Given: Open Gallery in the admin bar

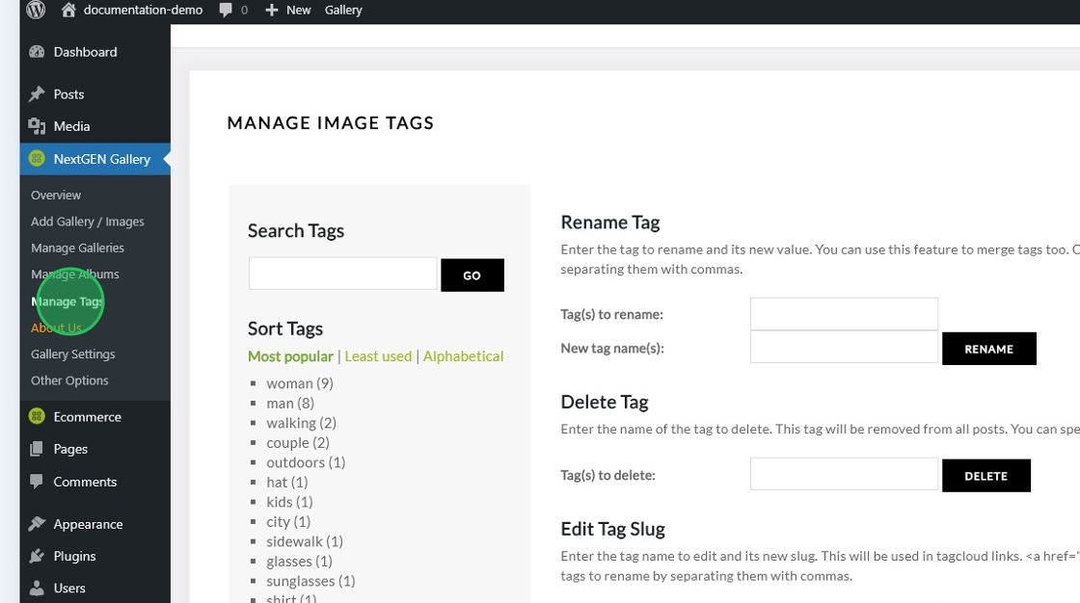Looking at the screenshot, I should (343, 10).
